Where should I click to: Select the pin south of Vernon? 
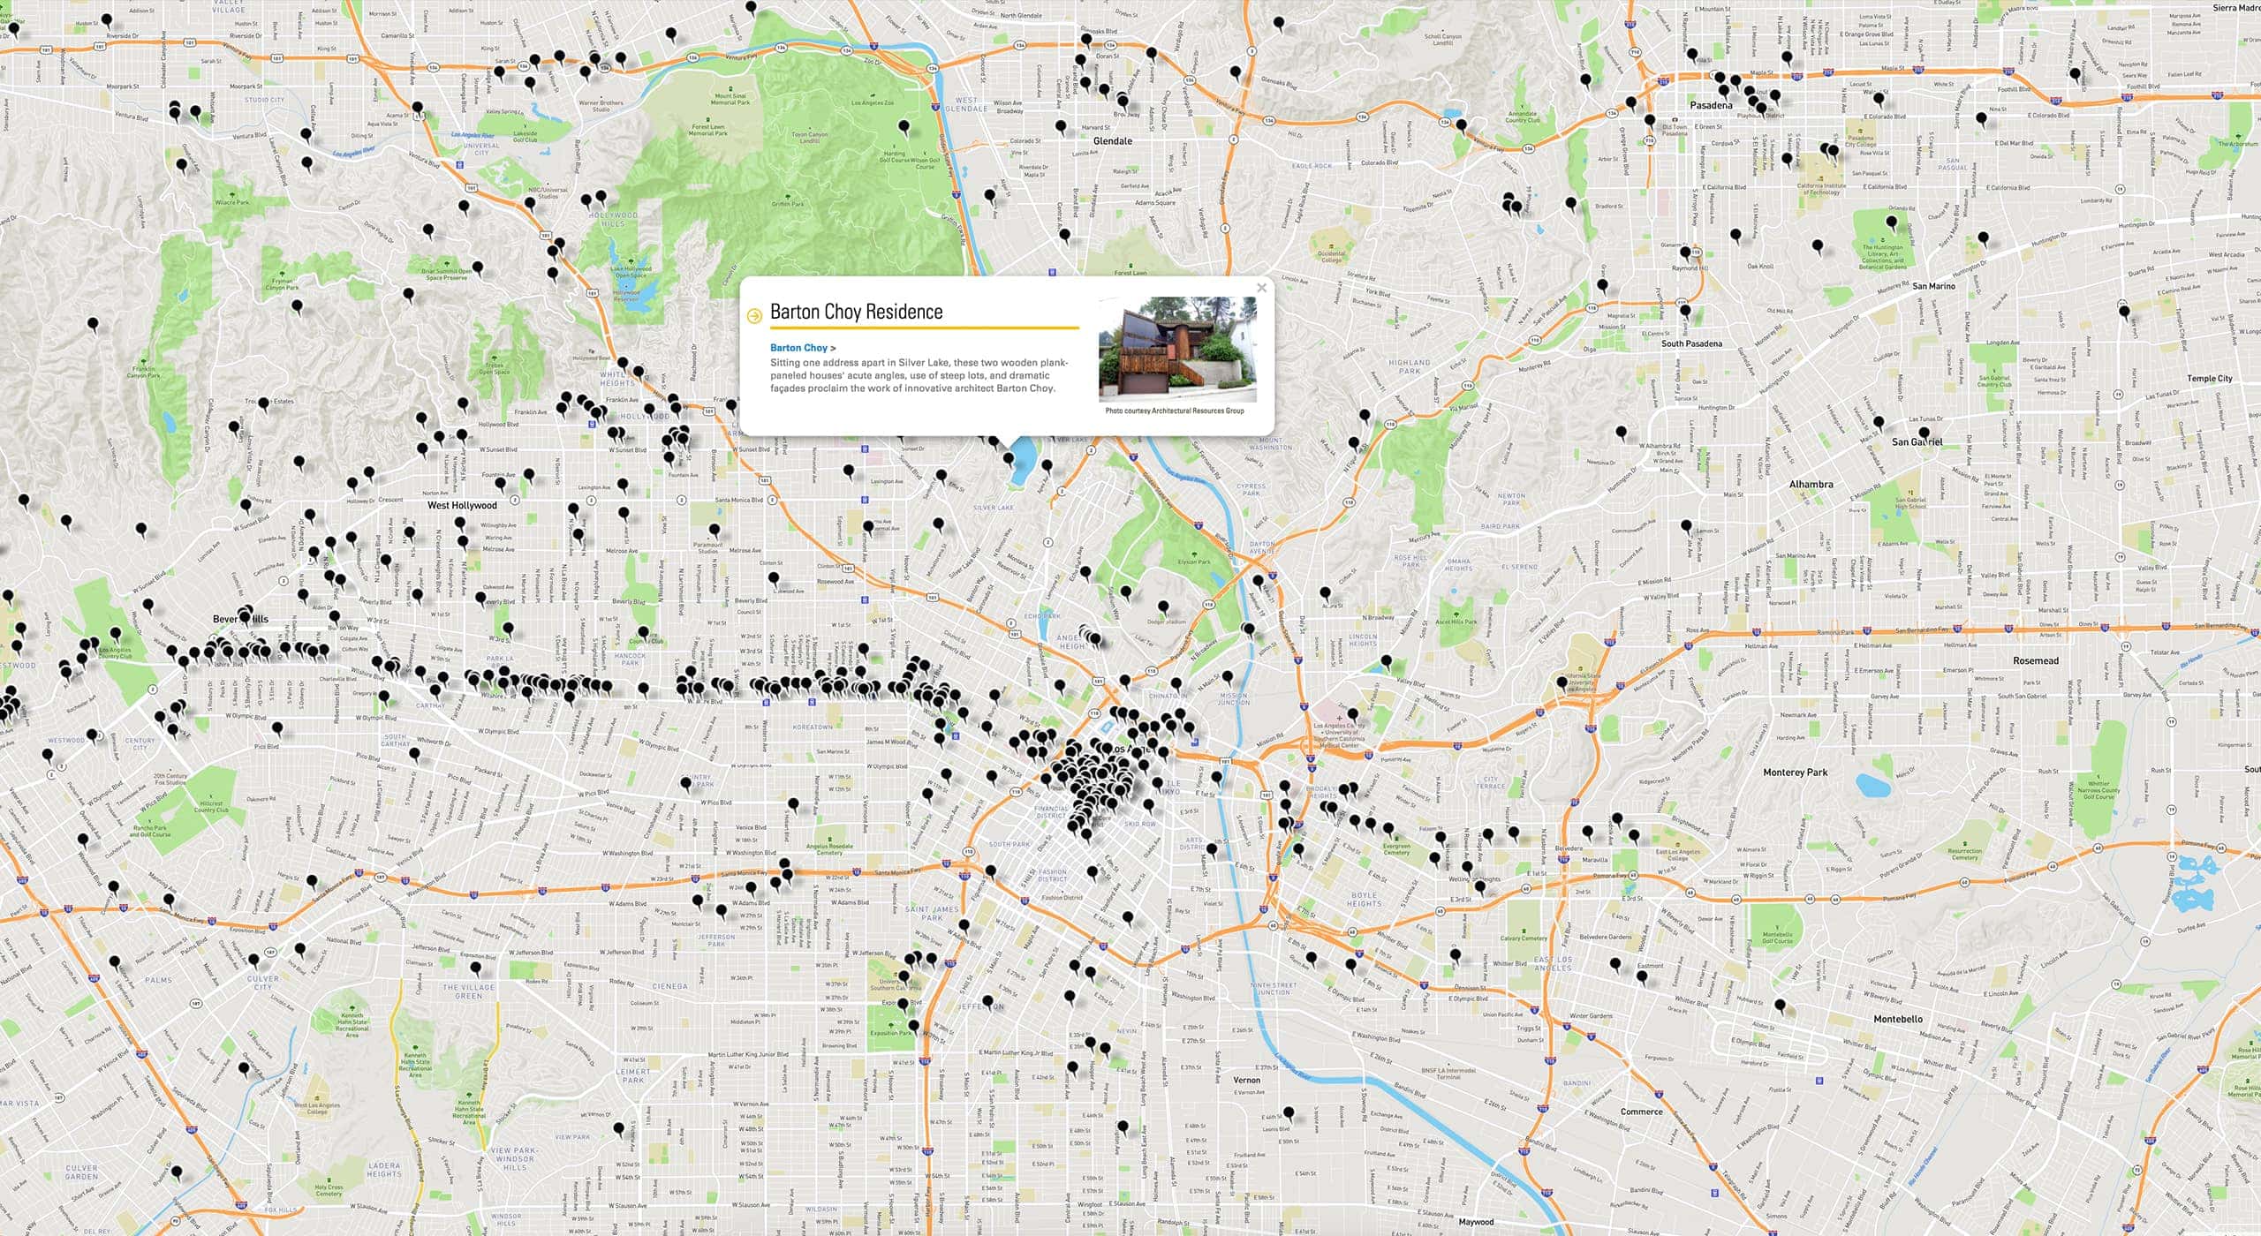click(1288, 1113)
